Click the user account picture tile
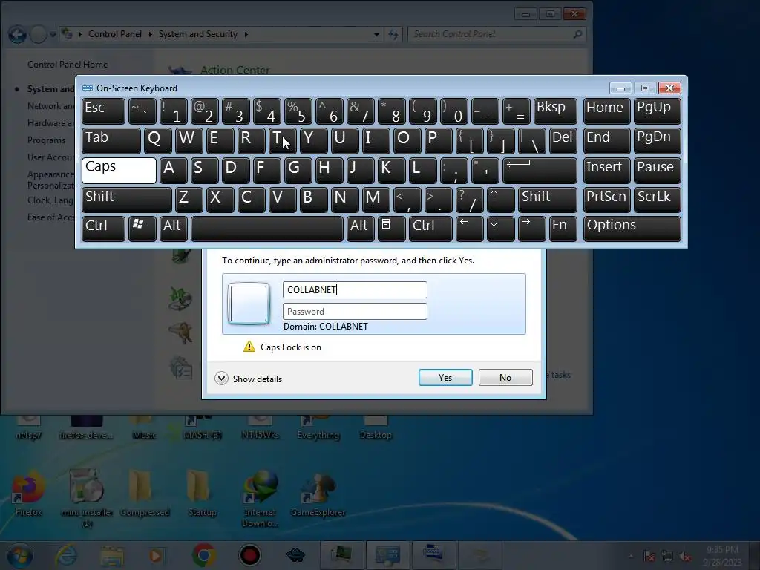The image size is (760, 570). pos(249,304)
